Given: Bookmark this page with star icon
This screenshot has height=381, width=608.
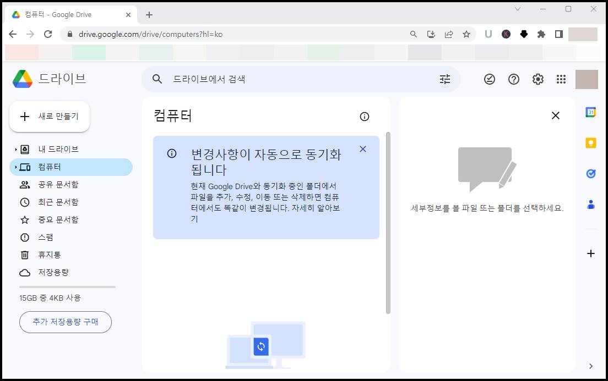Looking at the screenshot, I should (466, 34).
